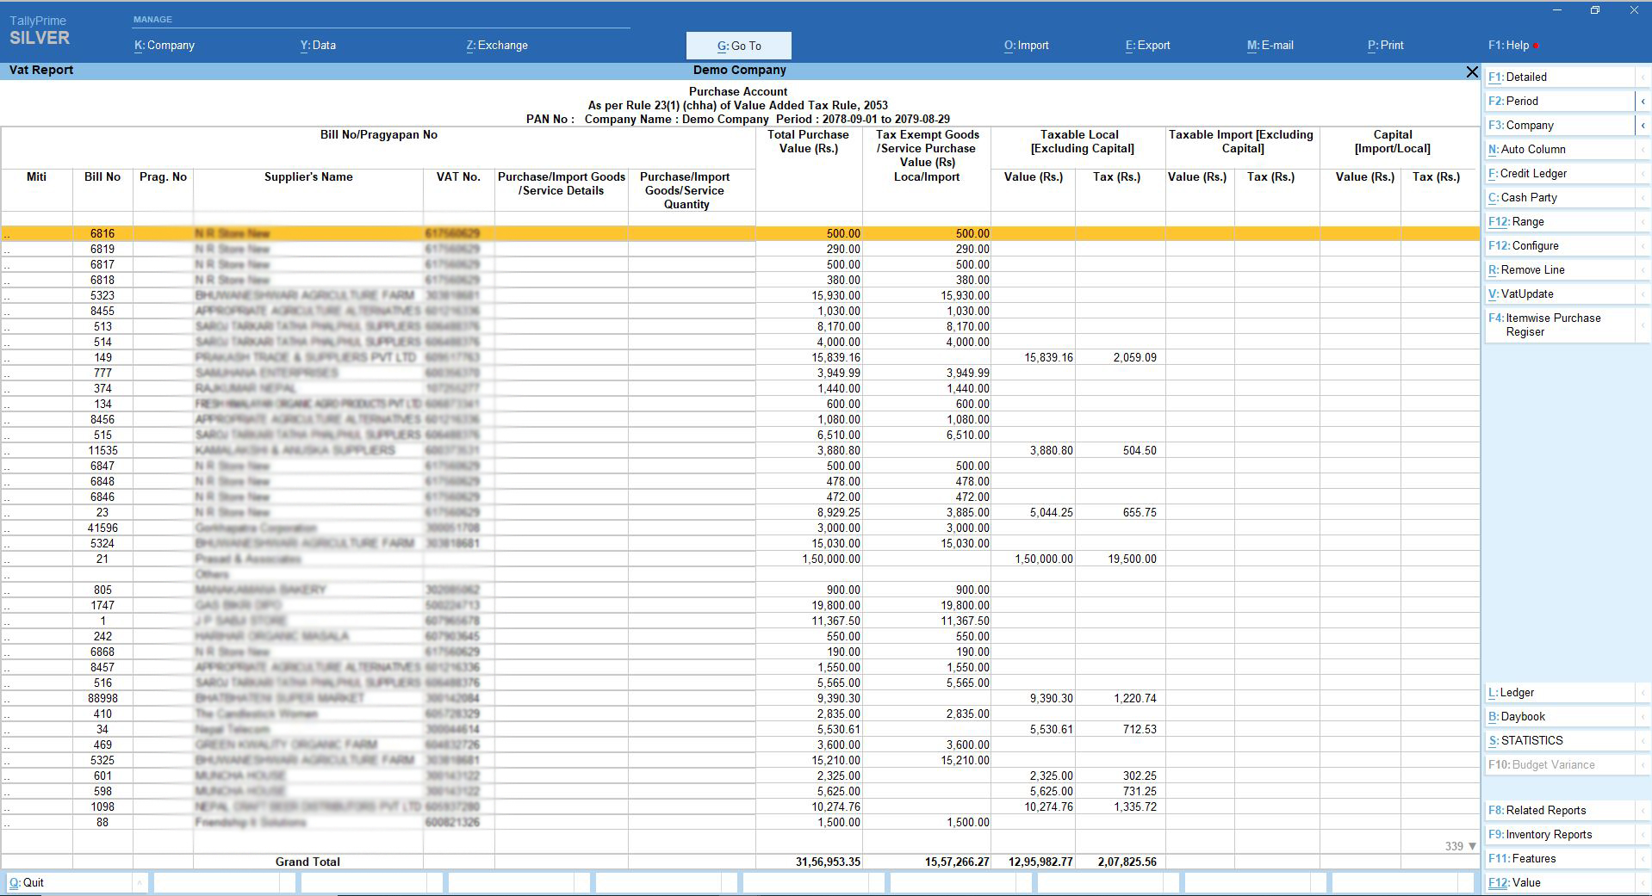Viewport: 1652px width, 896px height.
Task: Open F1: Help menu
Action: [1512, 46]
